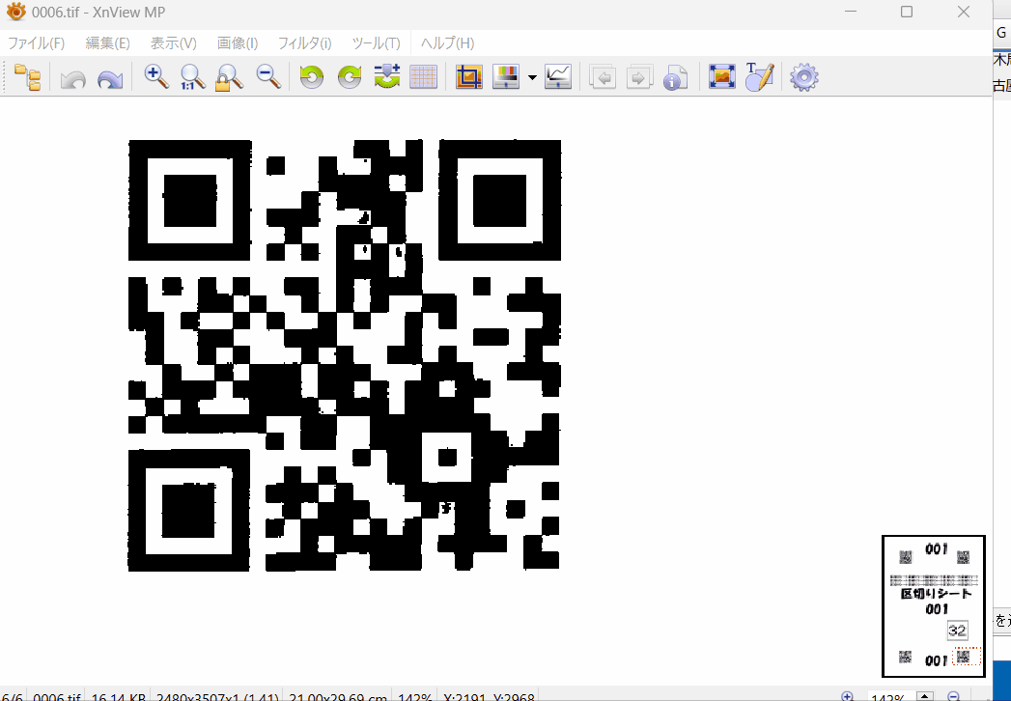Click the displayed QR code image

345,354
